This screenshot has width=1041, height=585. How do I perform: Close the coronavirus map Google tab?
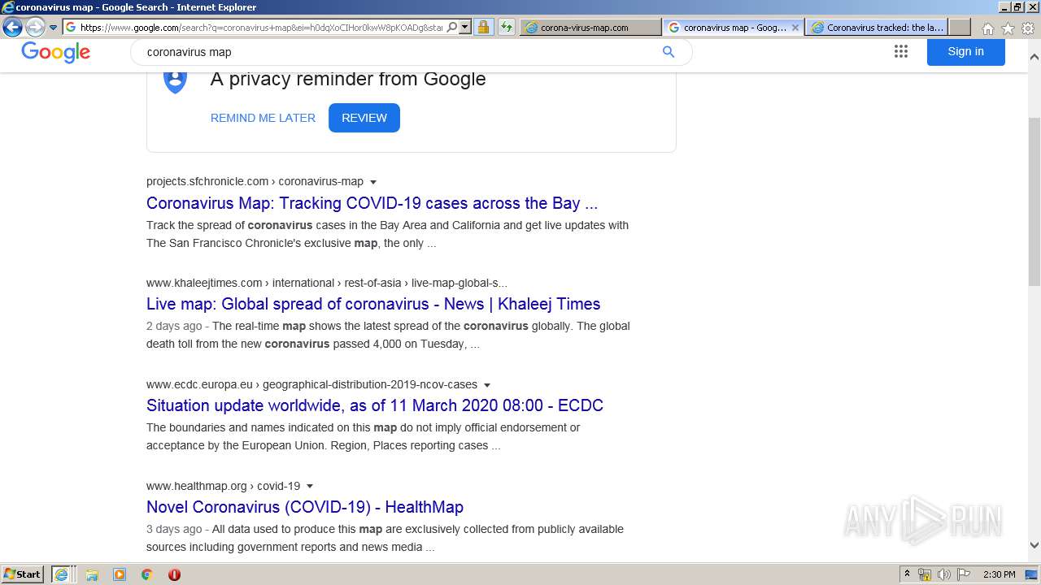point(795,27)
